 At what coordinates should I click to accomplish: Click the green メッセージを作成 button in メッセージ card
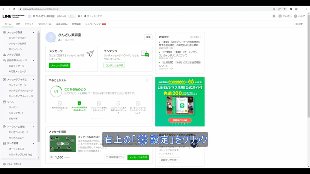click(60, 66)
